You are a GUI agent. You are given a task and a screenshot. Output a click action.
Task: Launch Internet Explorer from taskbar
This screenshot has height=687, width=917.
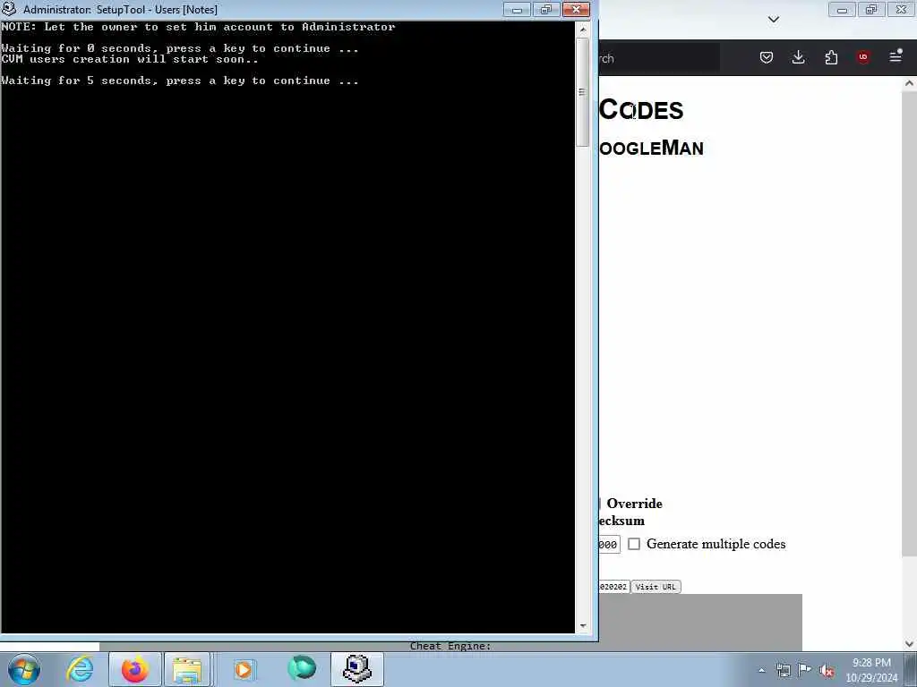click(80, 669)
